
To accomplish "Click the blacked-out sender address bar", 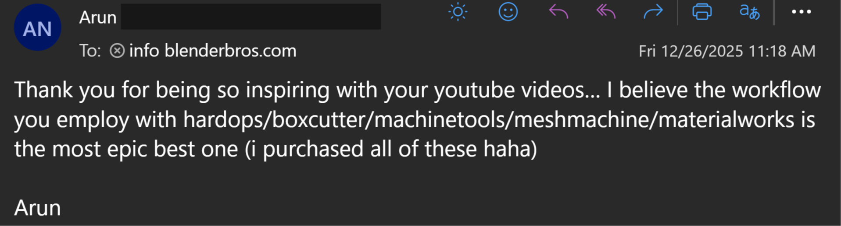I will coord(251,17).
